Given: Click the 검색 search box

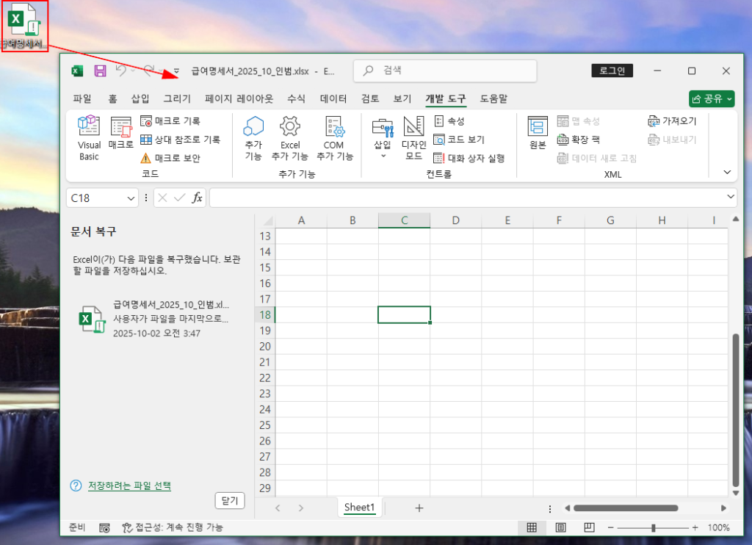Looking at the screenshot, I should [445, 71].
